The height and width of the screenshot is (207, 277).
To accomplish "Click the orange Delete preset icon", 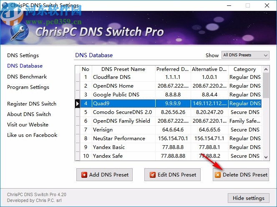I will click(218, 175).
